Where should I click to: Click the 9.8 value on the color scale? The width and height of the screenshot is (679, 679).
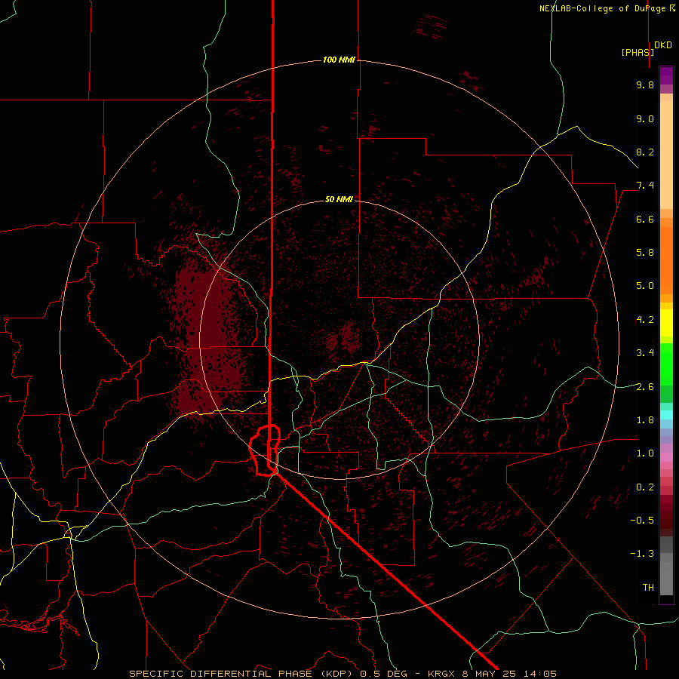pyautogui.click(x=645, y=84)
